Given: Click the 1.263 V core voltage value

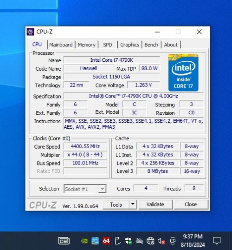Looking at the screenshot, I should [x=143, y=85].
